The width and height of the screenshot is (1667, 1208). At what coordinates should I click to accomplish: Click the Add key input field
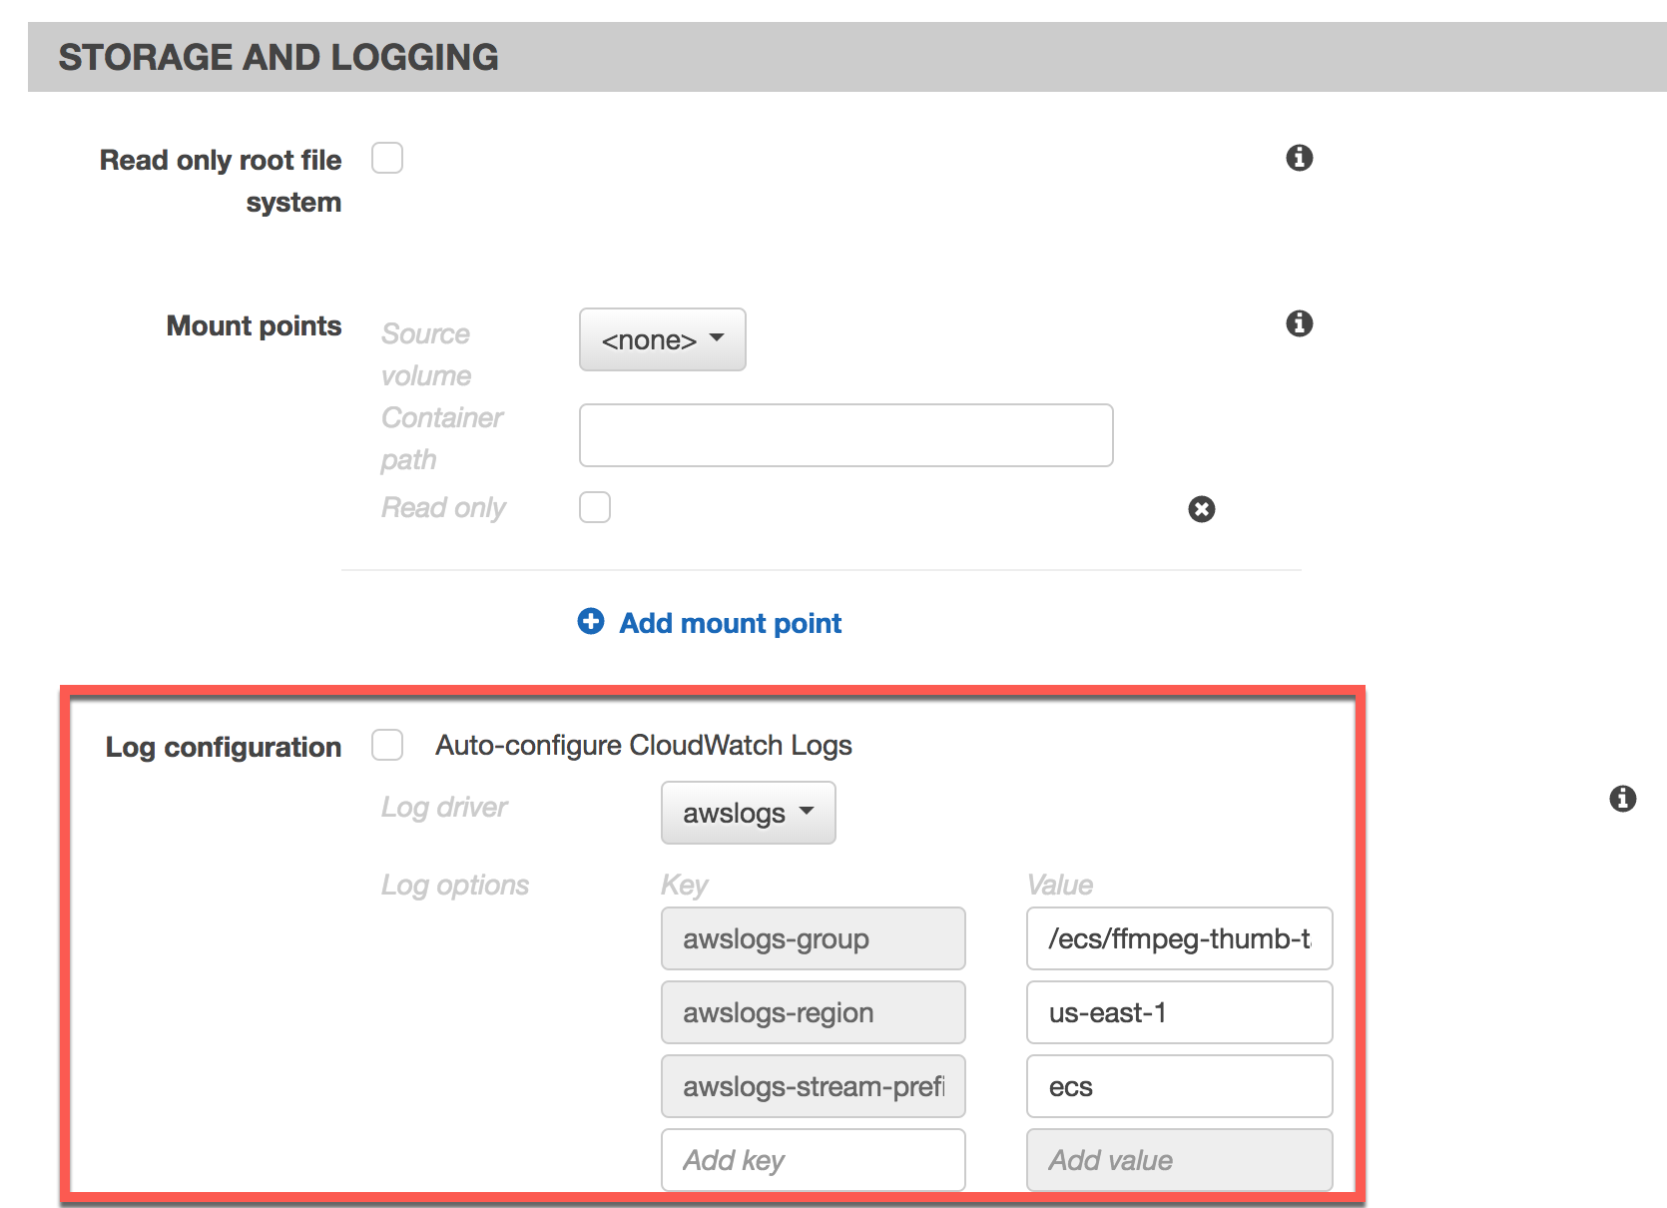tap(812, 1159)
